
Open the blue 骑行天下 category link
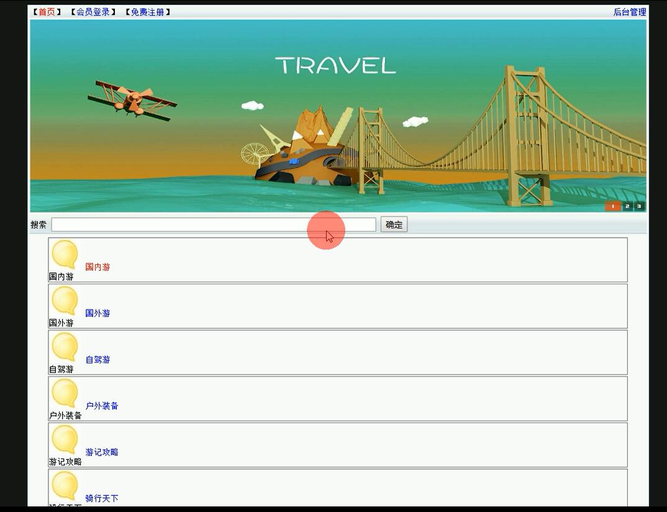tap(102, 498)
